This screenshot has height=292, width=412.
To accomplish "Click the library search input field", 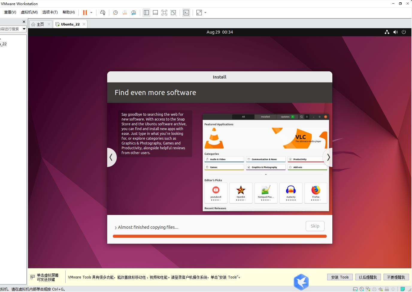I will tap(10, 29).
